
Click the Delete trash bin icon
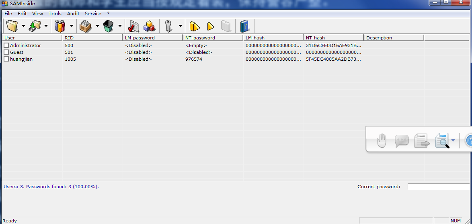click(108, 26)
